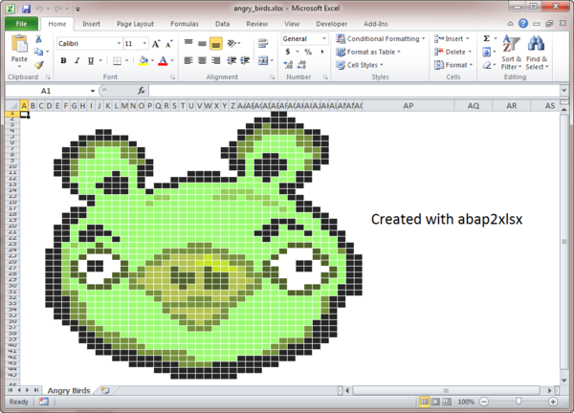Open the General number format dropdown
This screenshot has height=413, width=574.
[x=324, y=38]
